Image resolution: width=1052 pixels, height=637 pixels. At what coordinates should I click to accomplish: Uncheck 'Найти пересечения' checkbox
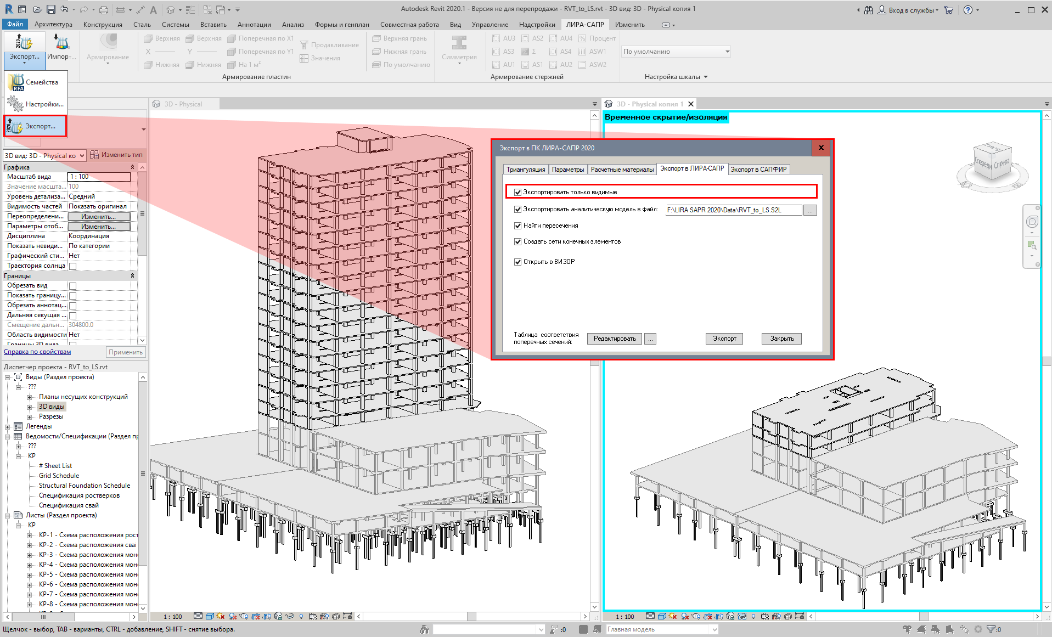(517, 226)
